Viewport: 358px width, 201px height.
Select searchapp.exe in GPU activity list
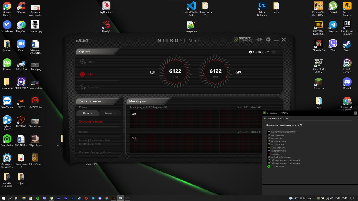(x=275, y=135)
